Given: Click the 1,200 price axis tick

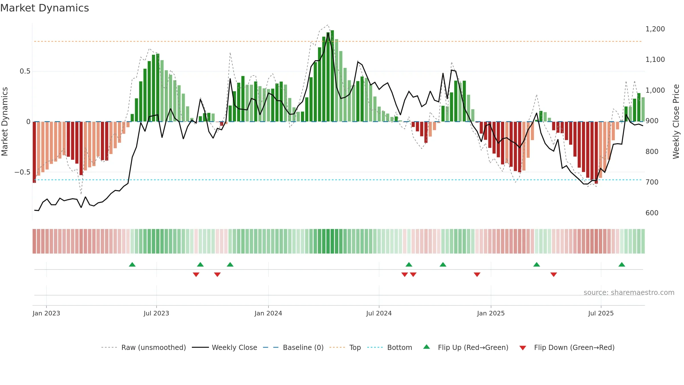Looking at the screenshot, I should (x=655, y=29).
